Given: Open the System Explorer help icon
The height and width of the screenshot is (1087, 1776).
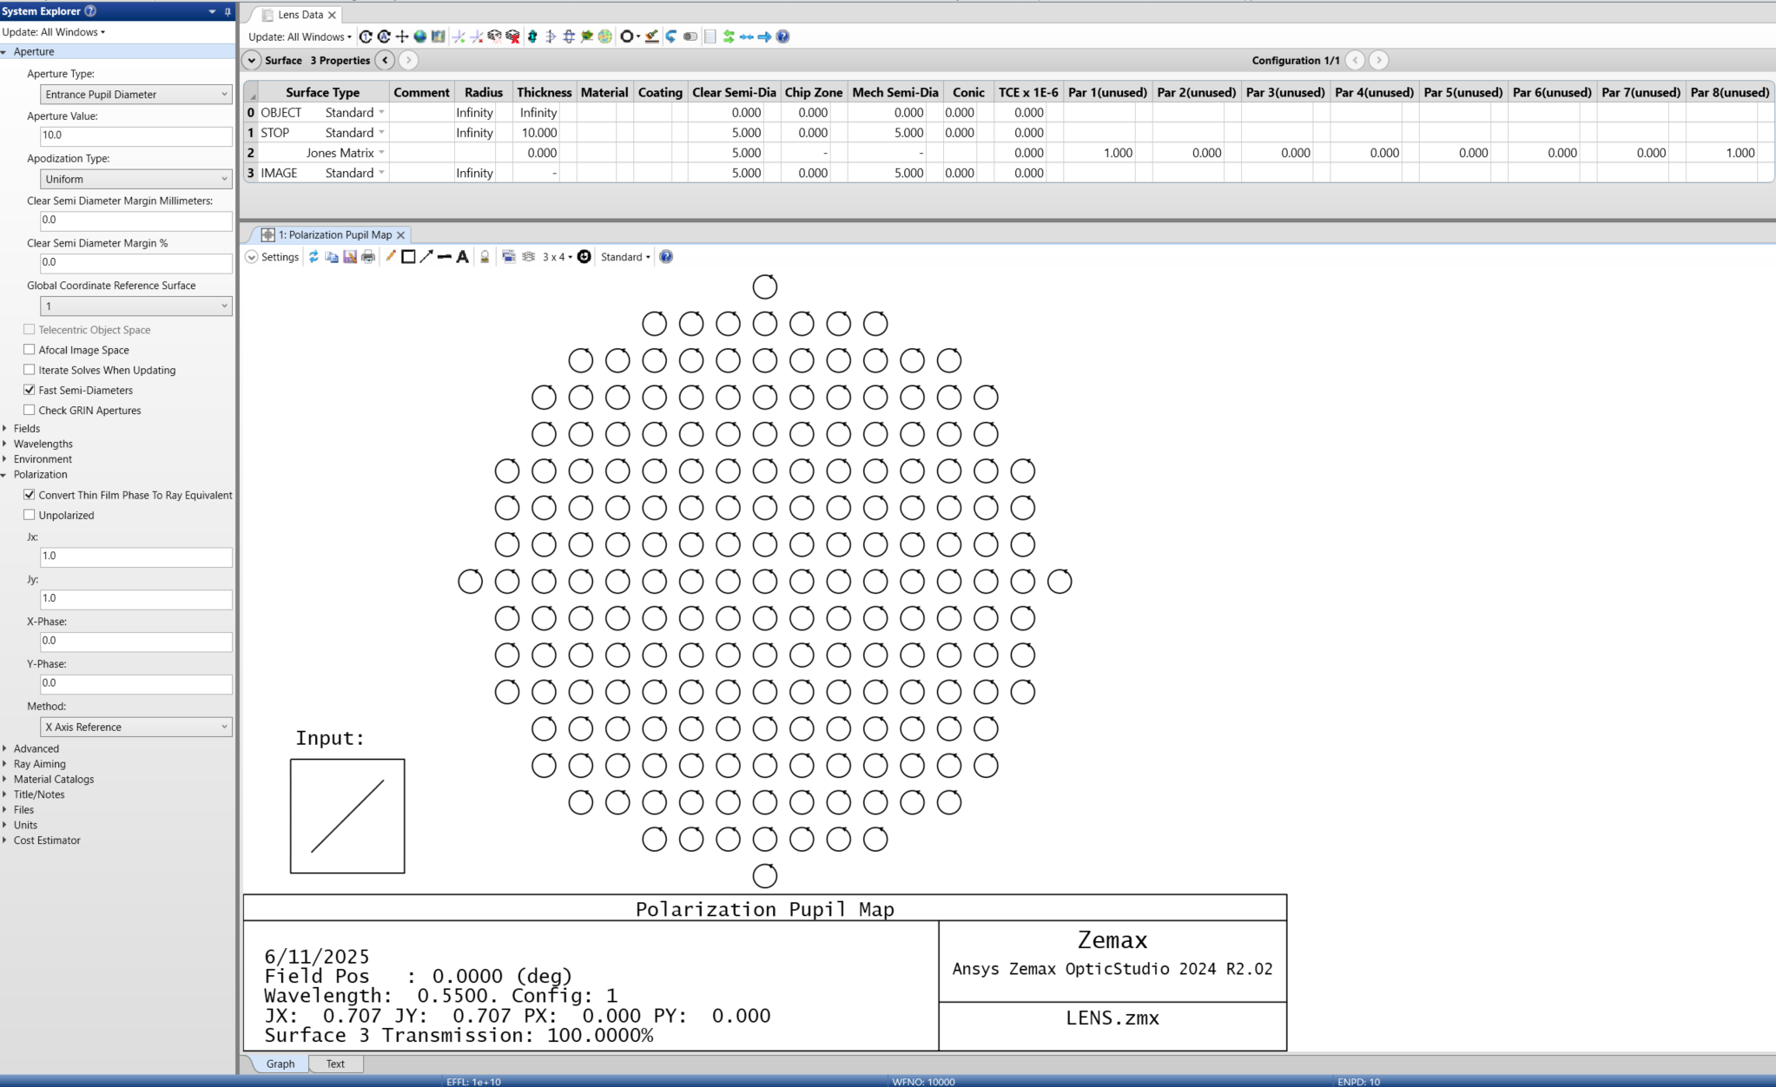Looking at the screenshot, I should point(90,11).
